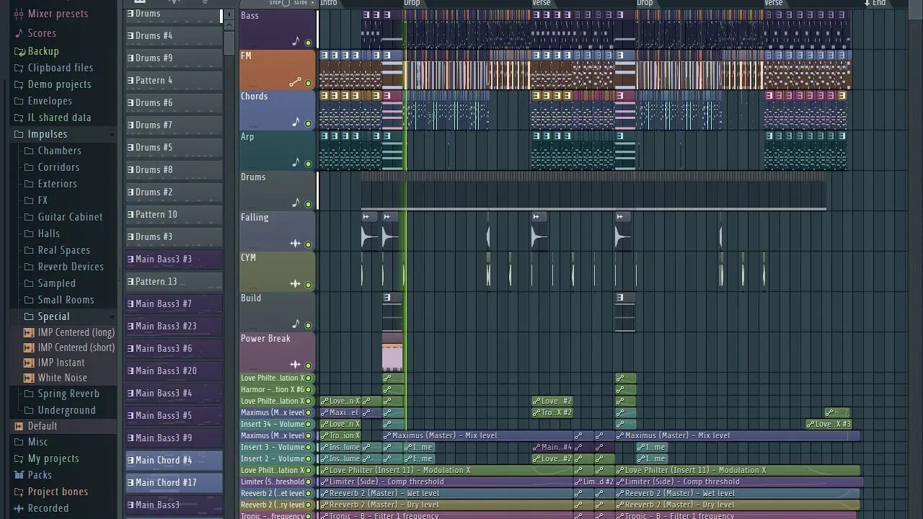This screenshot has height=519, width=923.
Task: Select the Limiter (S..hreshold track header
Action: (277, 482)
